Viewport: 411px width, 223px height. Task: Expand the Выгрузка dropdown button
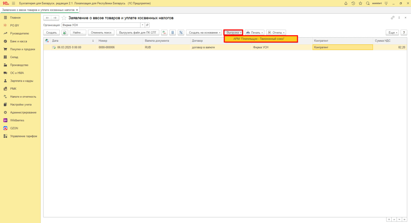[234, 32]
